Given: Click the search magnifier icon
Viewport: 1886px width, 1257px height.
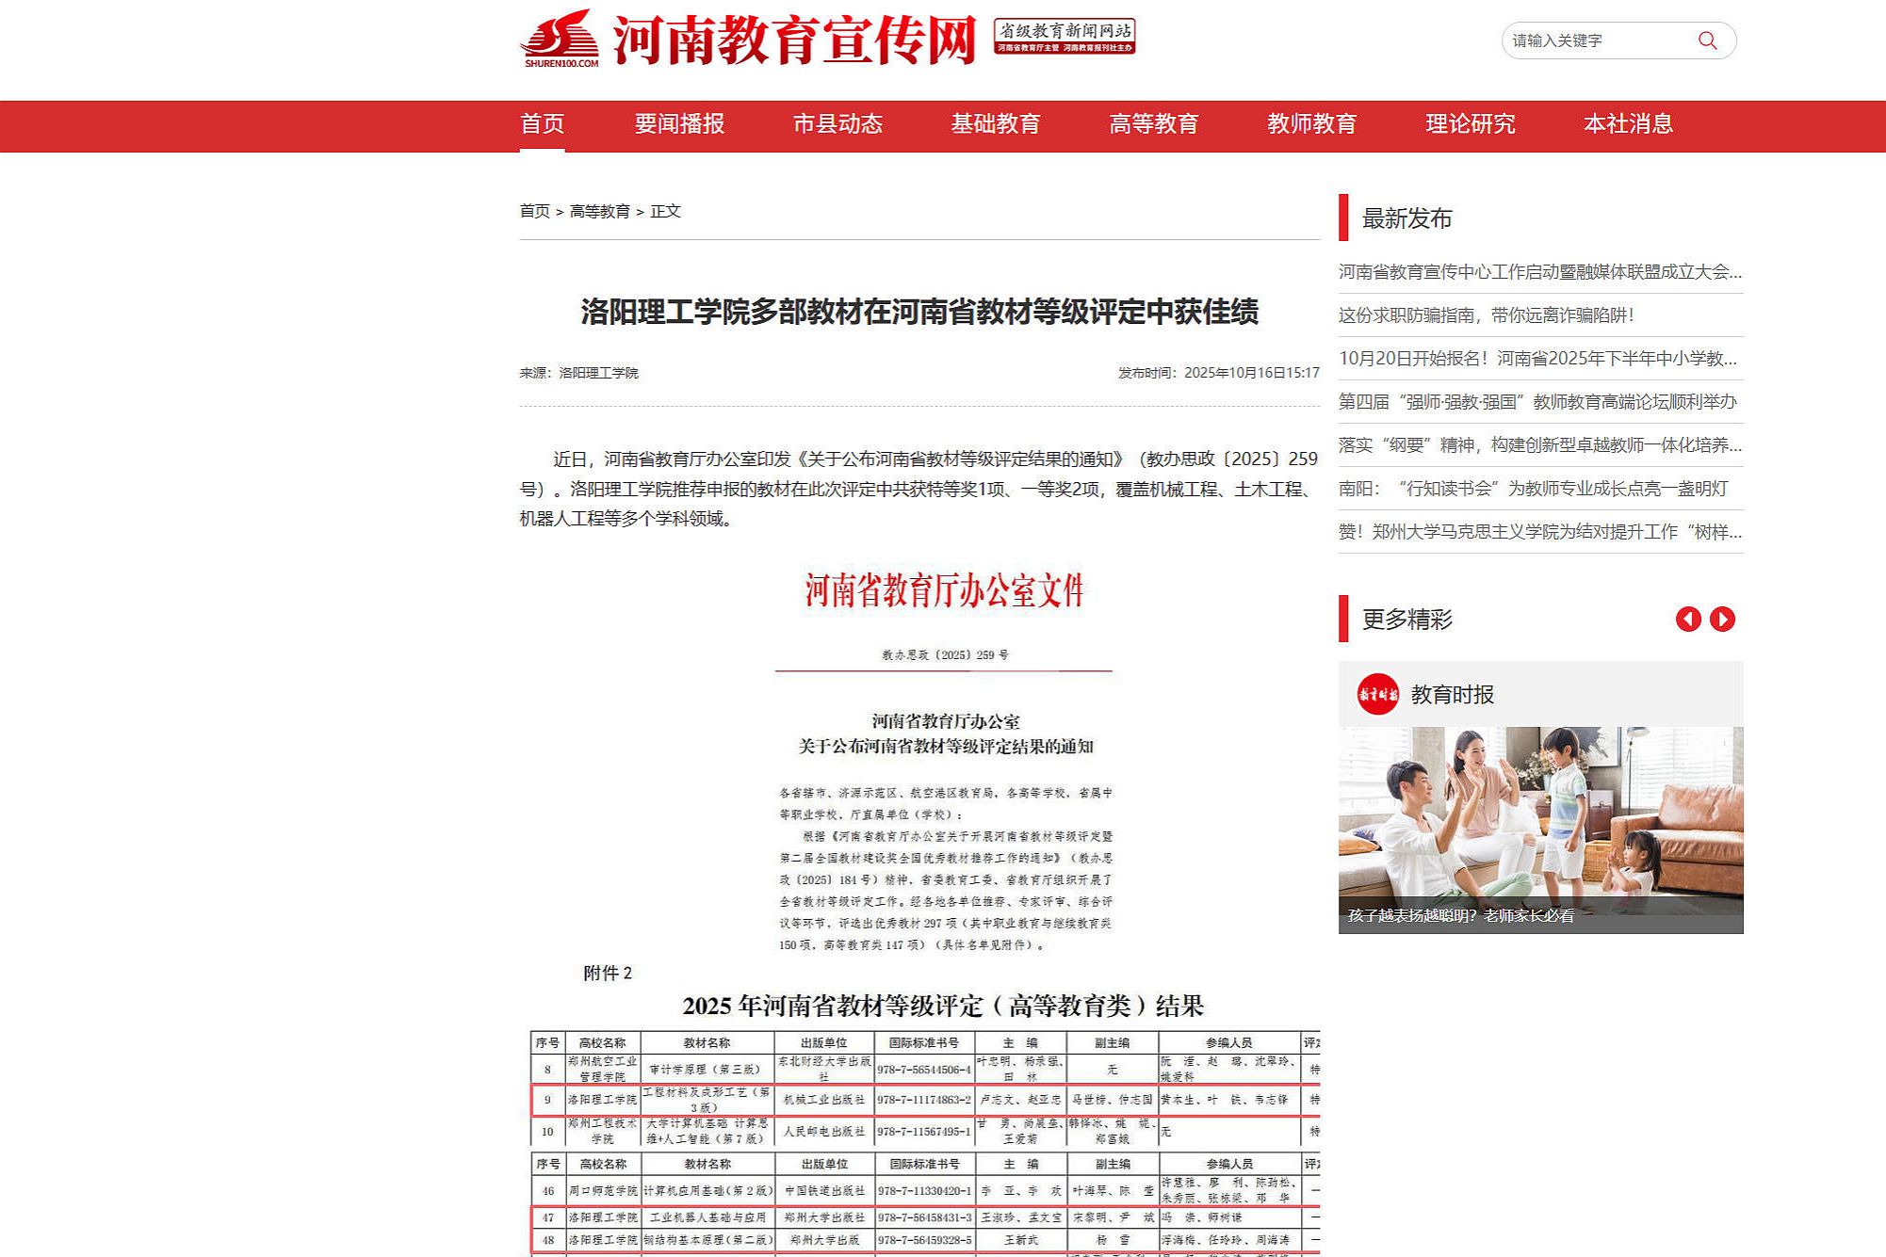Looking at the screenshot, I should 1707,40.
